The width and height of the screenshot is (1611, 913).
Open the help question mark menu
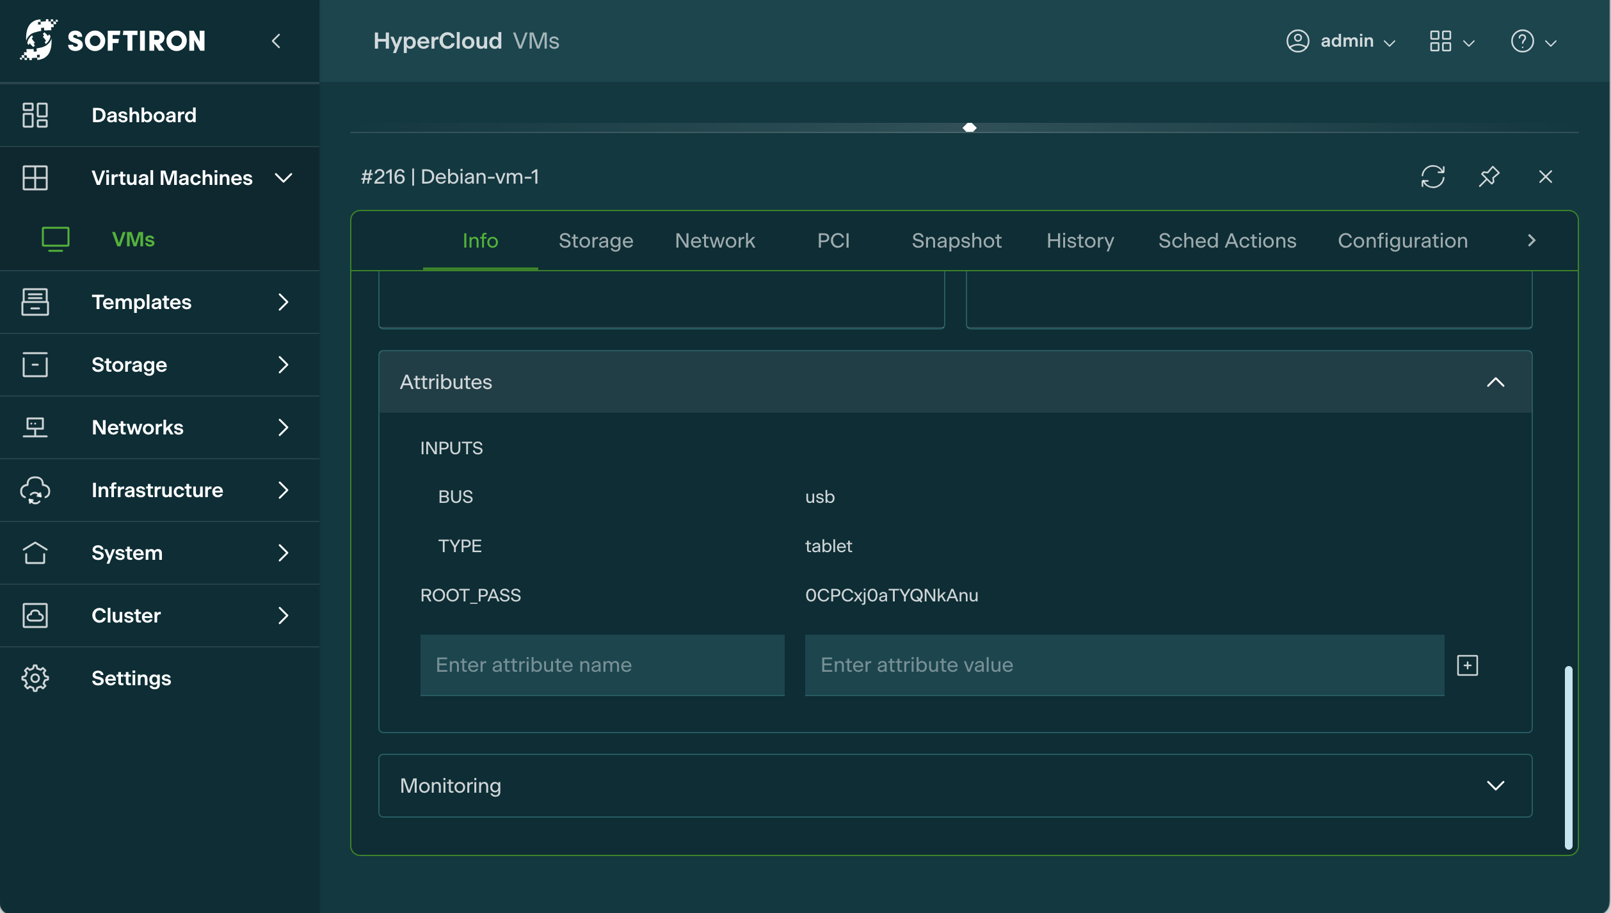tap(1532, 42)
